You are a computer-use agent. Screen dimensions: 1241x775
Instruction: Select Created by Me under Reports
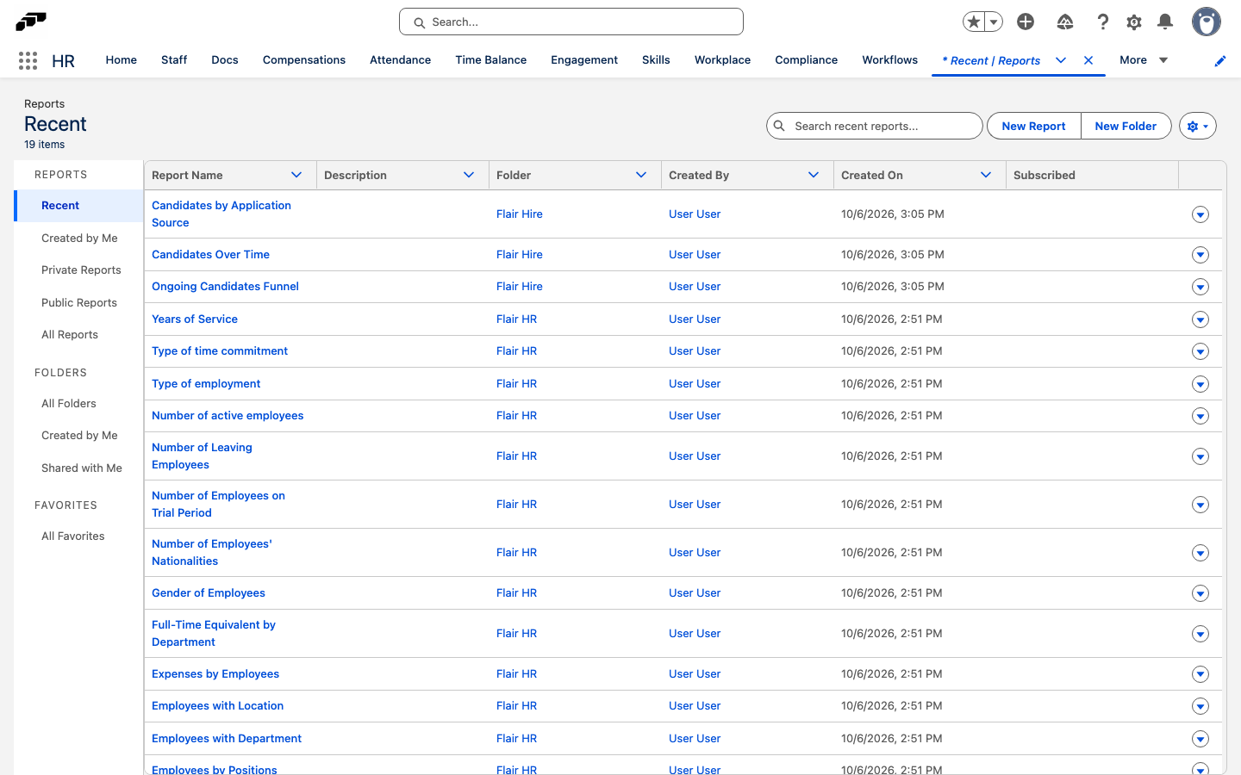point(79,239)
